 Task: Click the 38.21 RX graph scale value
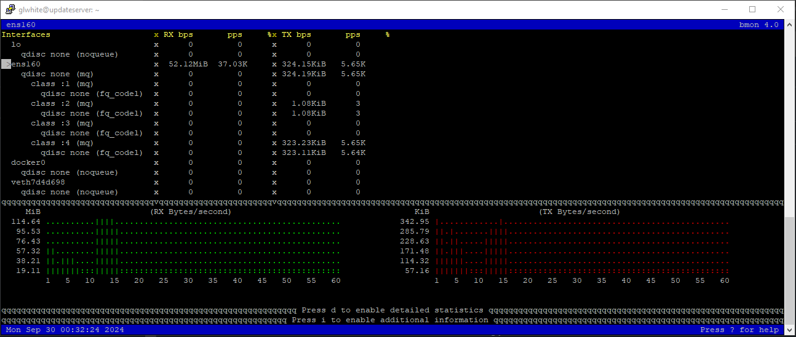click(28, 261)
